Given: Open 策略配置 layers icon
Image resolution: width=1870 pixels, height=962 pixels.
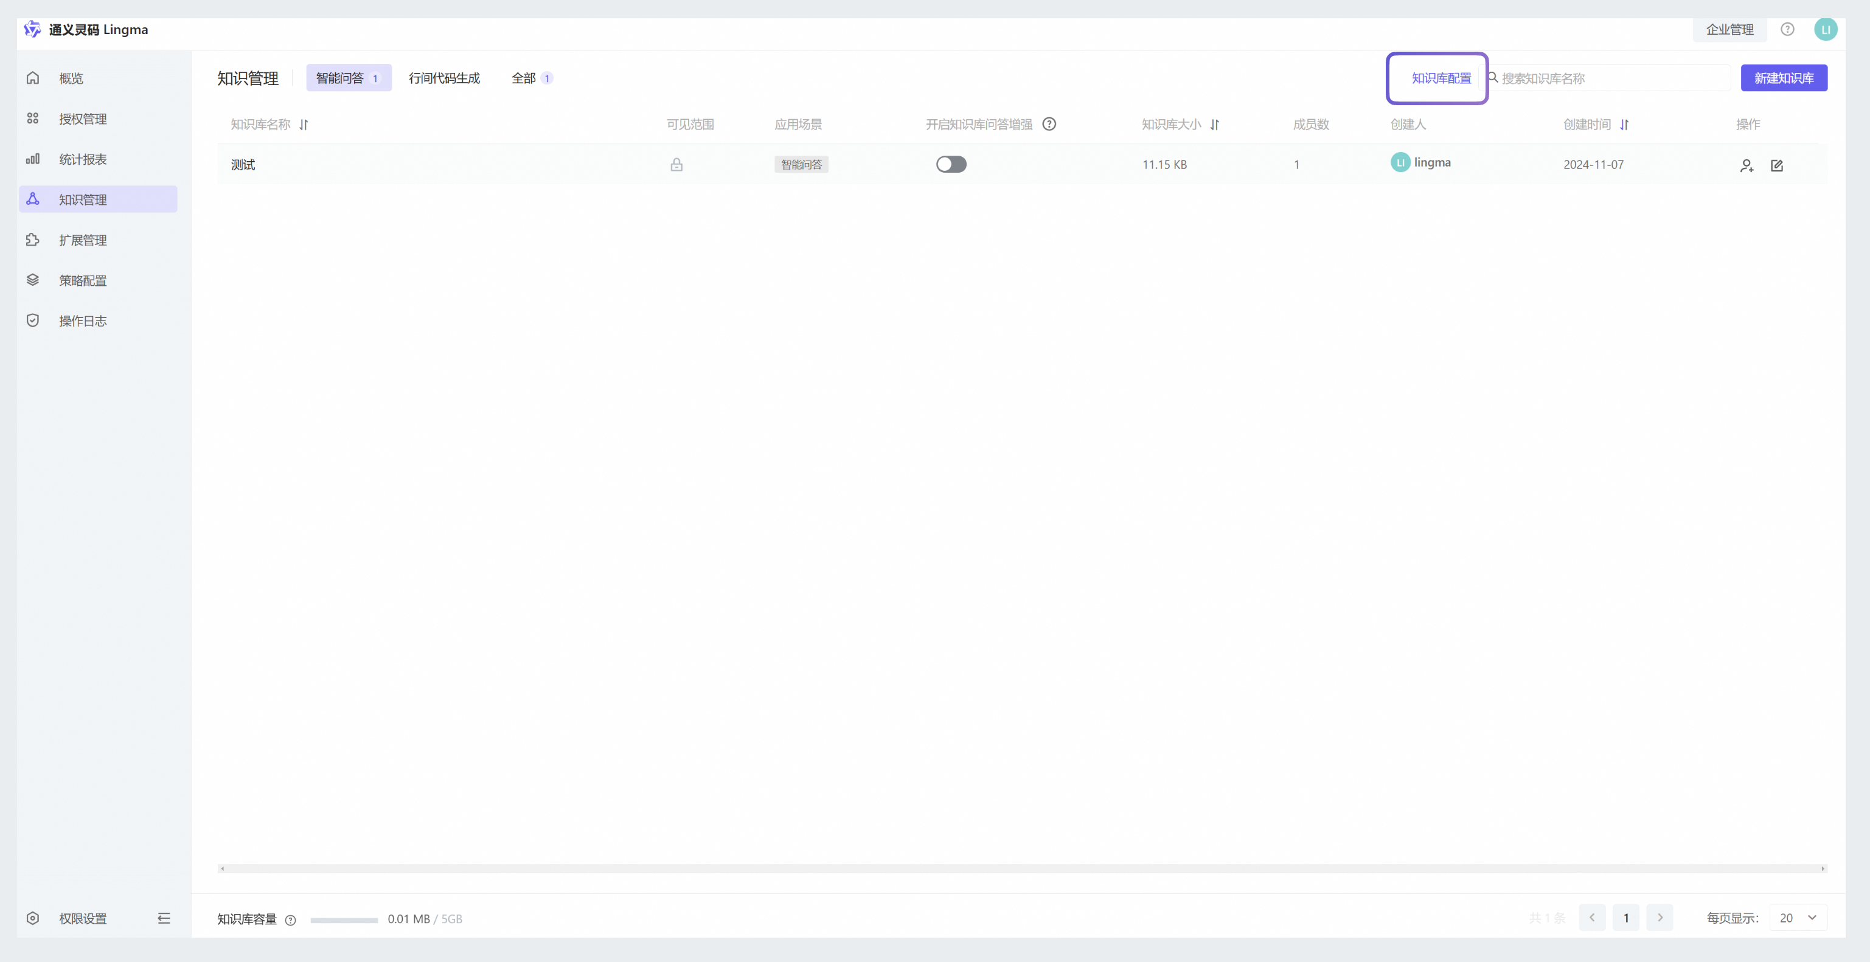Looking at the screenshot, I should (x=33, y=280).
